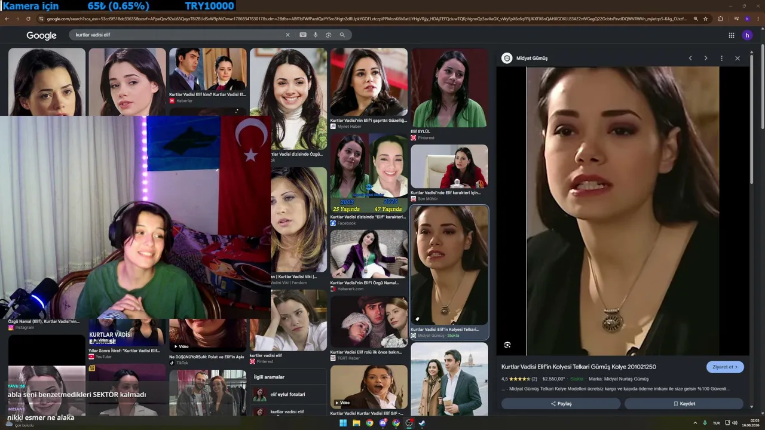Open more options in the preview panel
This screenshot has width=765, height=430.
[721, 58]
